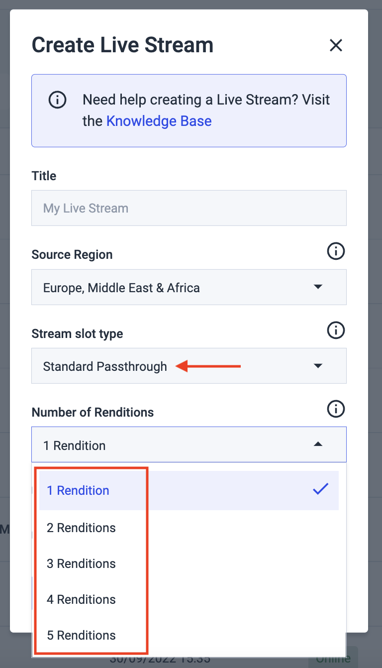
Task: Select the 3 Renditions option
Action: pos(81,563)
